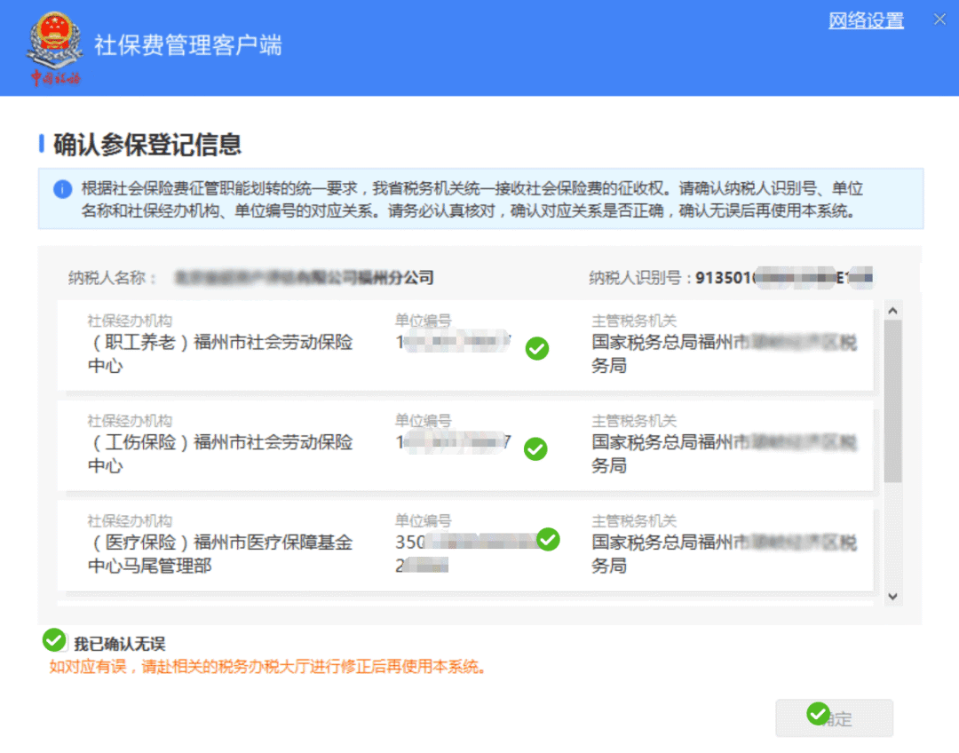This screenshot has height=753, width=959.
Task: Click the China Tax emblem logo
Action: pyautogui.click(x=54, y=48)
